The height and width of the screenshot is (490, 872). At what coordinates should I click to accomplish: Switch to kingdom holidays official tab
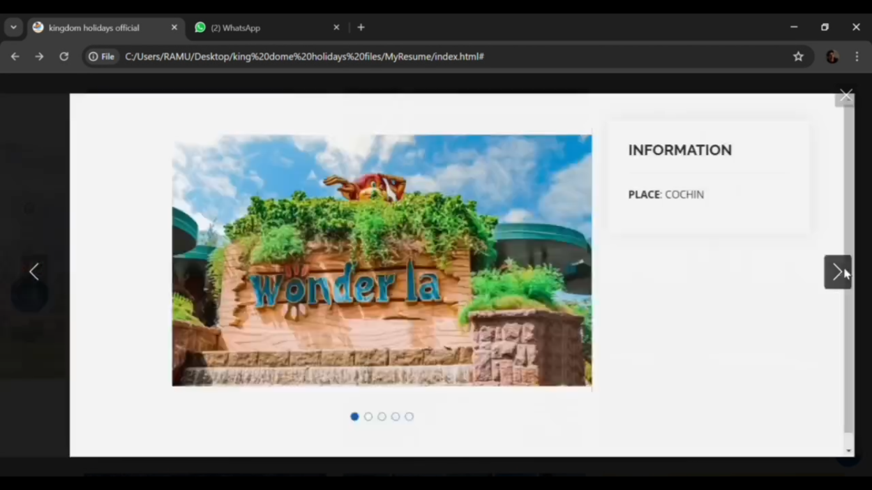(x=105, y=27)
